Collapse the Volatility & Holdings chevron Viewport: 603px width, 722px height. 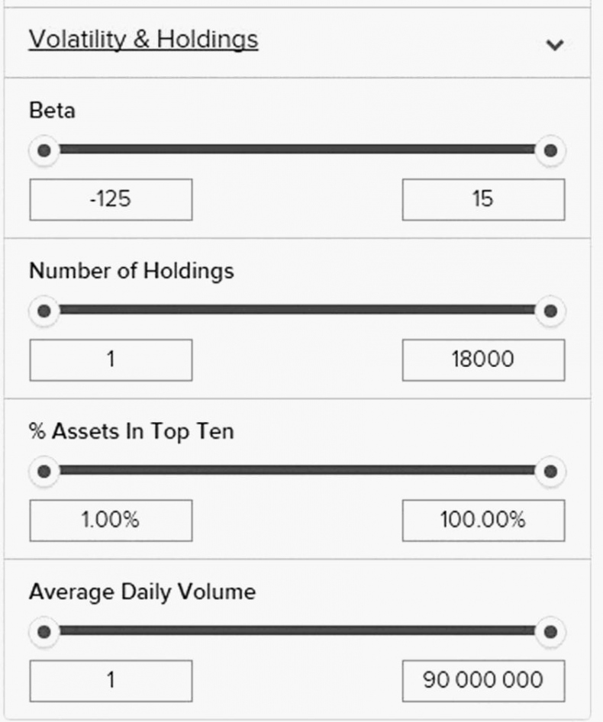tap(555, 45)
